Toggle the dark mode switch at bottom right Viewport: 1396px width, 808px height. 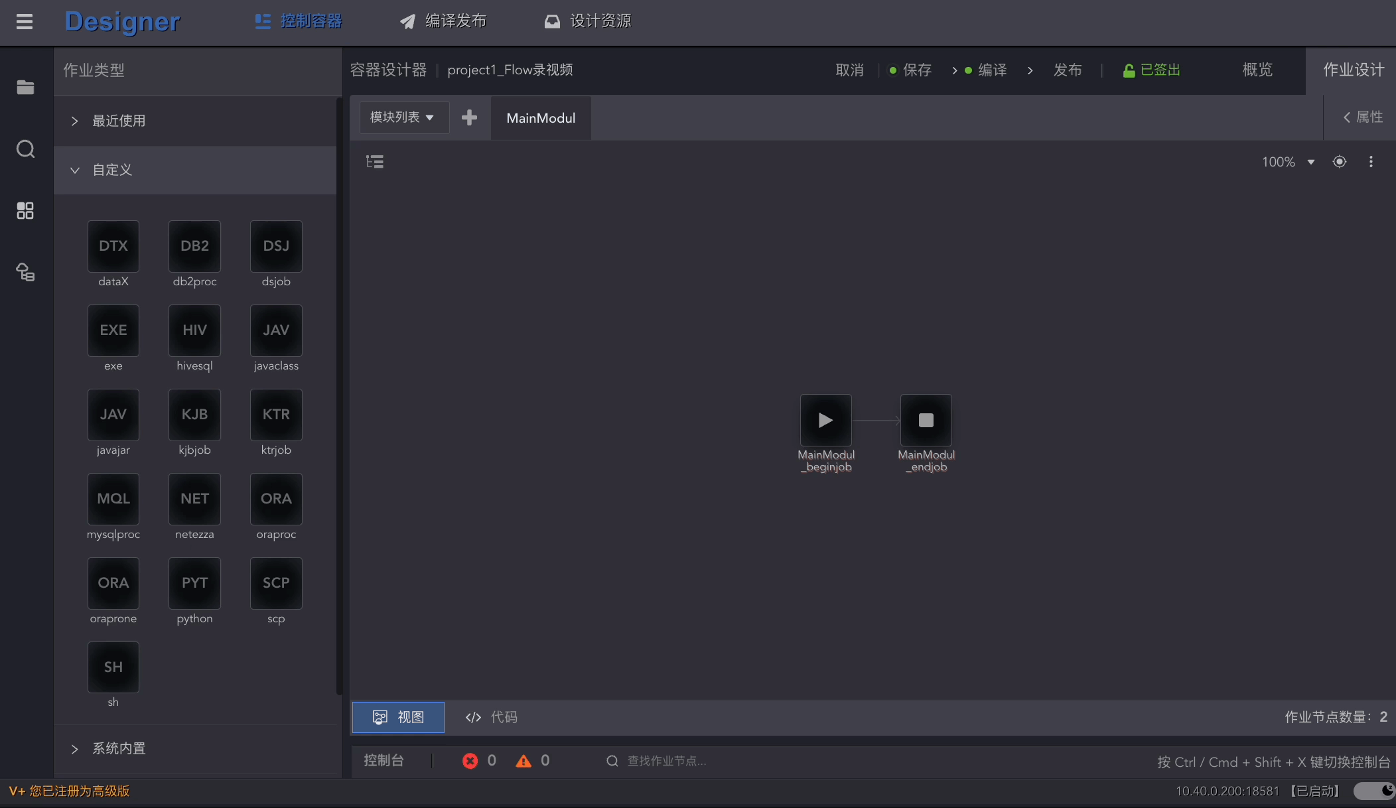[x=1375, y=791]
